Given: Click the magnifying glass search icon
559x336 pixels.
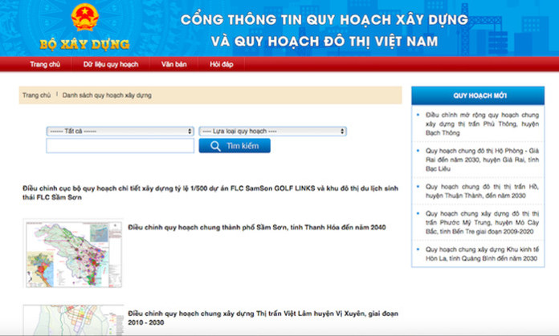Looking at the screenshot, I should 215,146.
